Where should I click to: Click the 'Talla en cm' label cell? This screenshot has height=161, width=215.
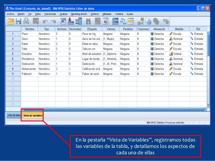point(92,49)
